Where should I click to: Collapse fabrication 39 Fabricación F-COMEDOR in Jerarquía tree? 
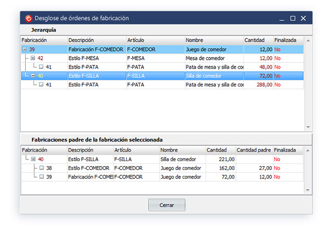(24, 49)
